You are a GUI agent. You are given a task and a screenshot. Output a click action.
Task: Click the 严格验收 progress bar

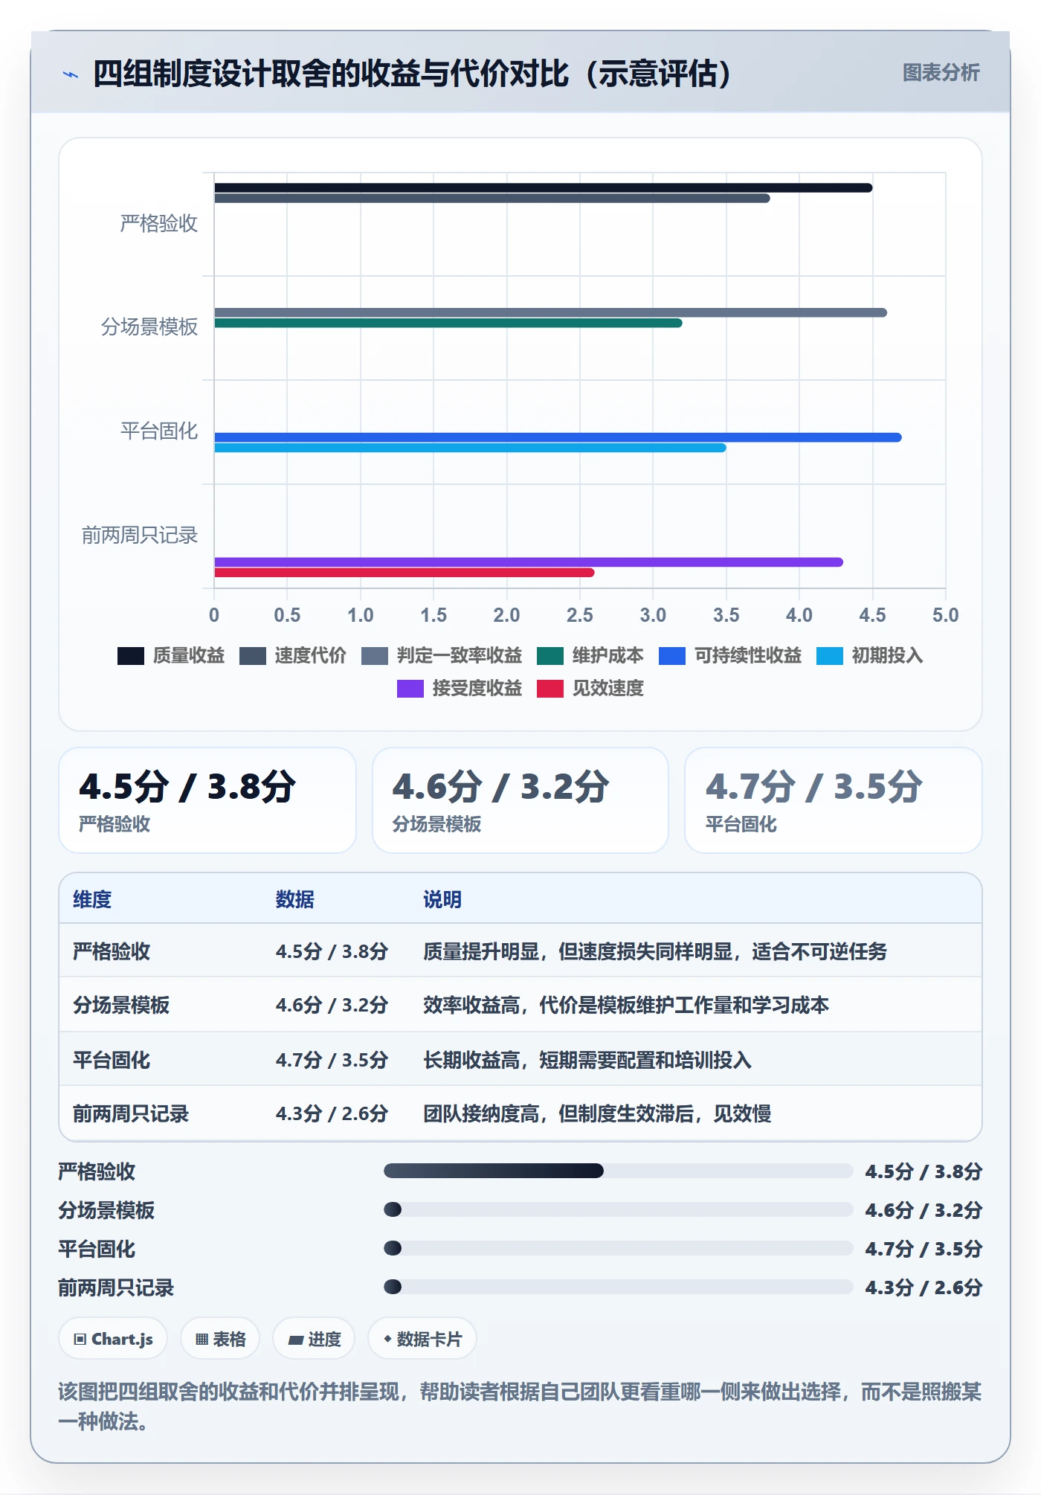pos(618,1171)
